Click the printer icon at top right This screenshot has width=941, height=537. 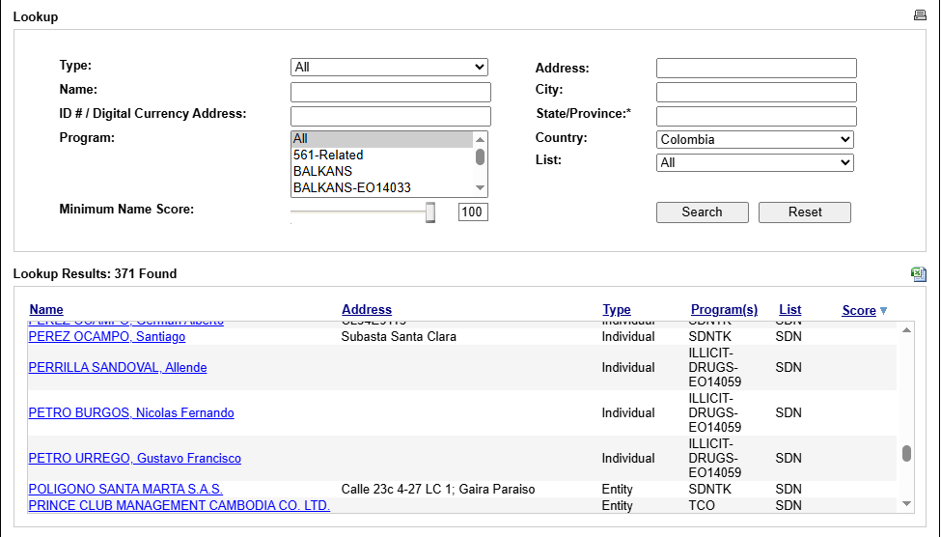pyautogui.click(x=919, y=15)
